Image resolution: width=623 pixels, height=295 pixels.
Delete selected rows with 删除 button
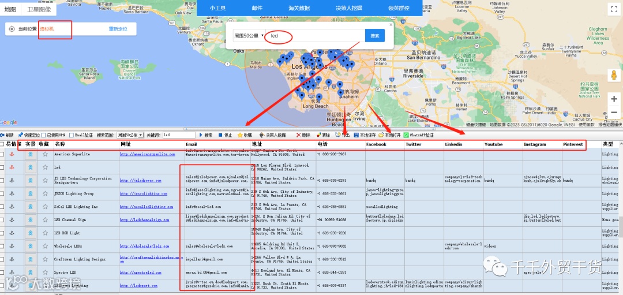(x=303, y=135)
